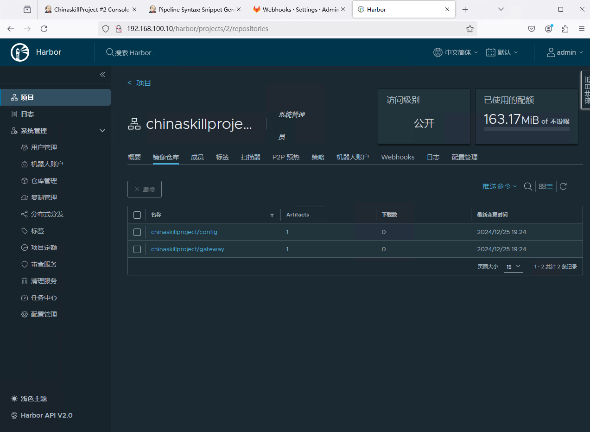Switch to Pipeline Syntax browser tab
The image size is (590, 432).
coord(195,9)
